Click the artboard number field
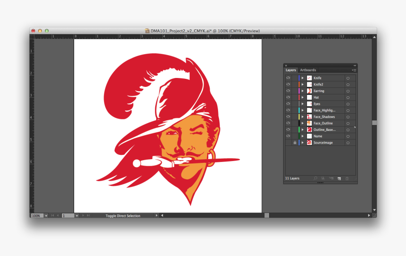The height and width of the screenshot is (256, 406). 68,215
